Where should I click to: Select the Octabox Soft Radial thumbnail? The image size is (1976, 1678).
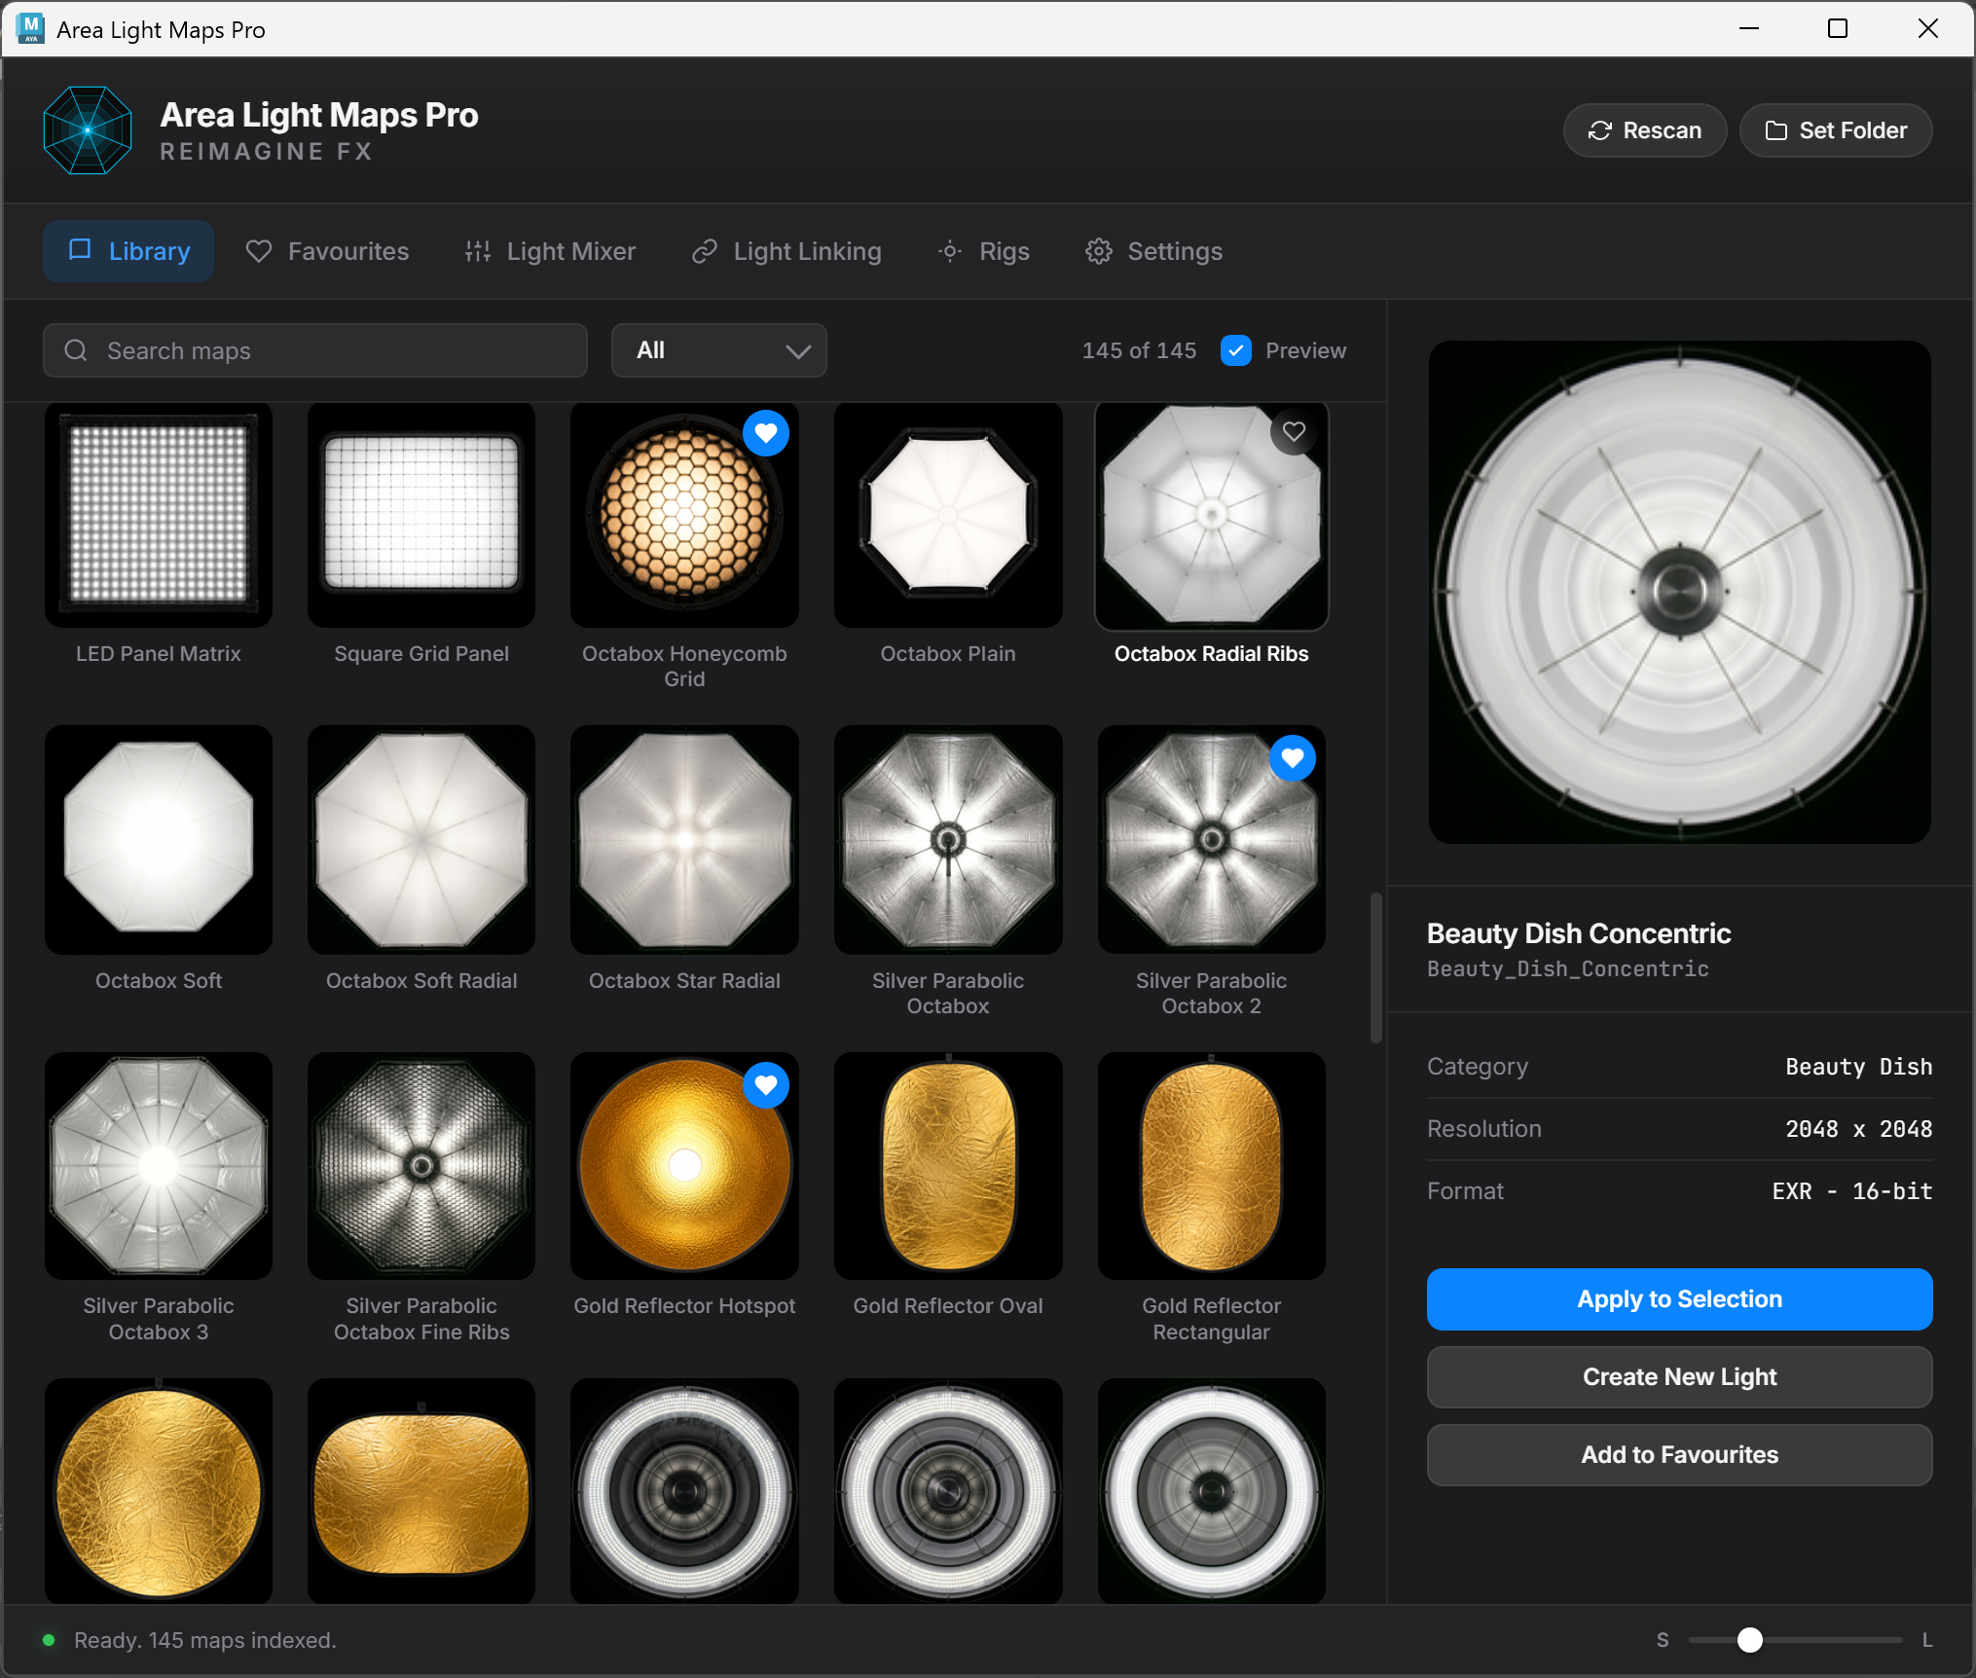[x=421, y=840]
